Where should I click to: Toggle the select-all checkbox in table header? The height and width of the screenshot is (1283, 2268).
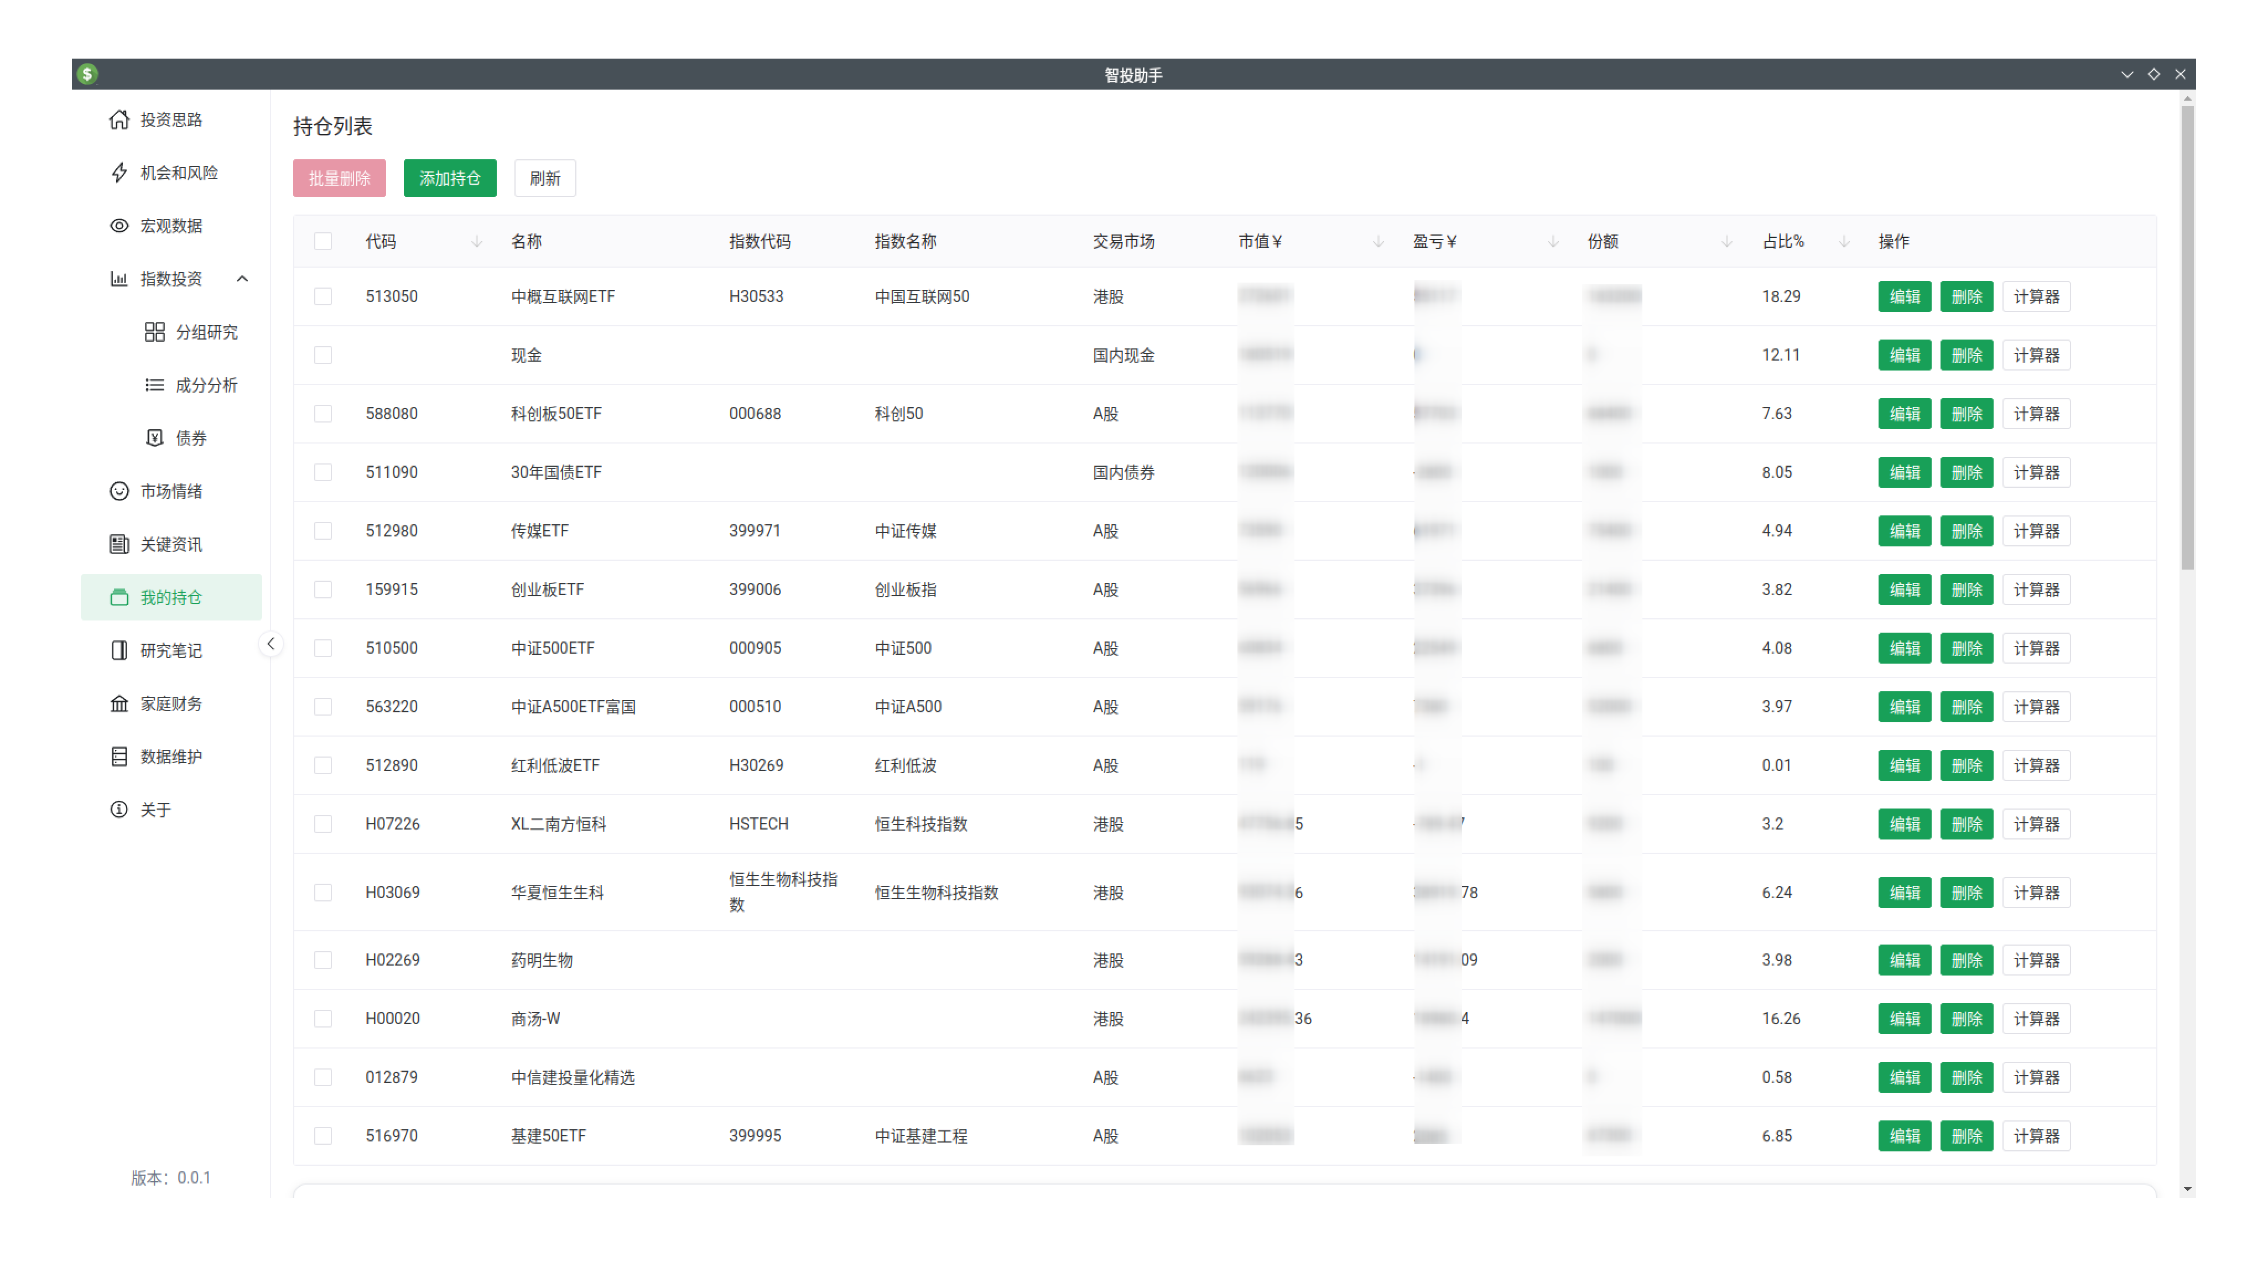click(x=322, y=242)
